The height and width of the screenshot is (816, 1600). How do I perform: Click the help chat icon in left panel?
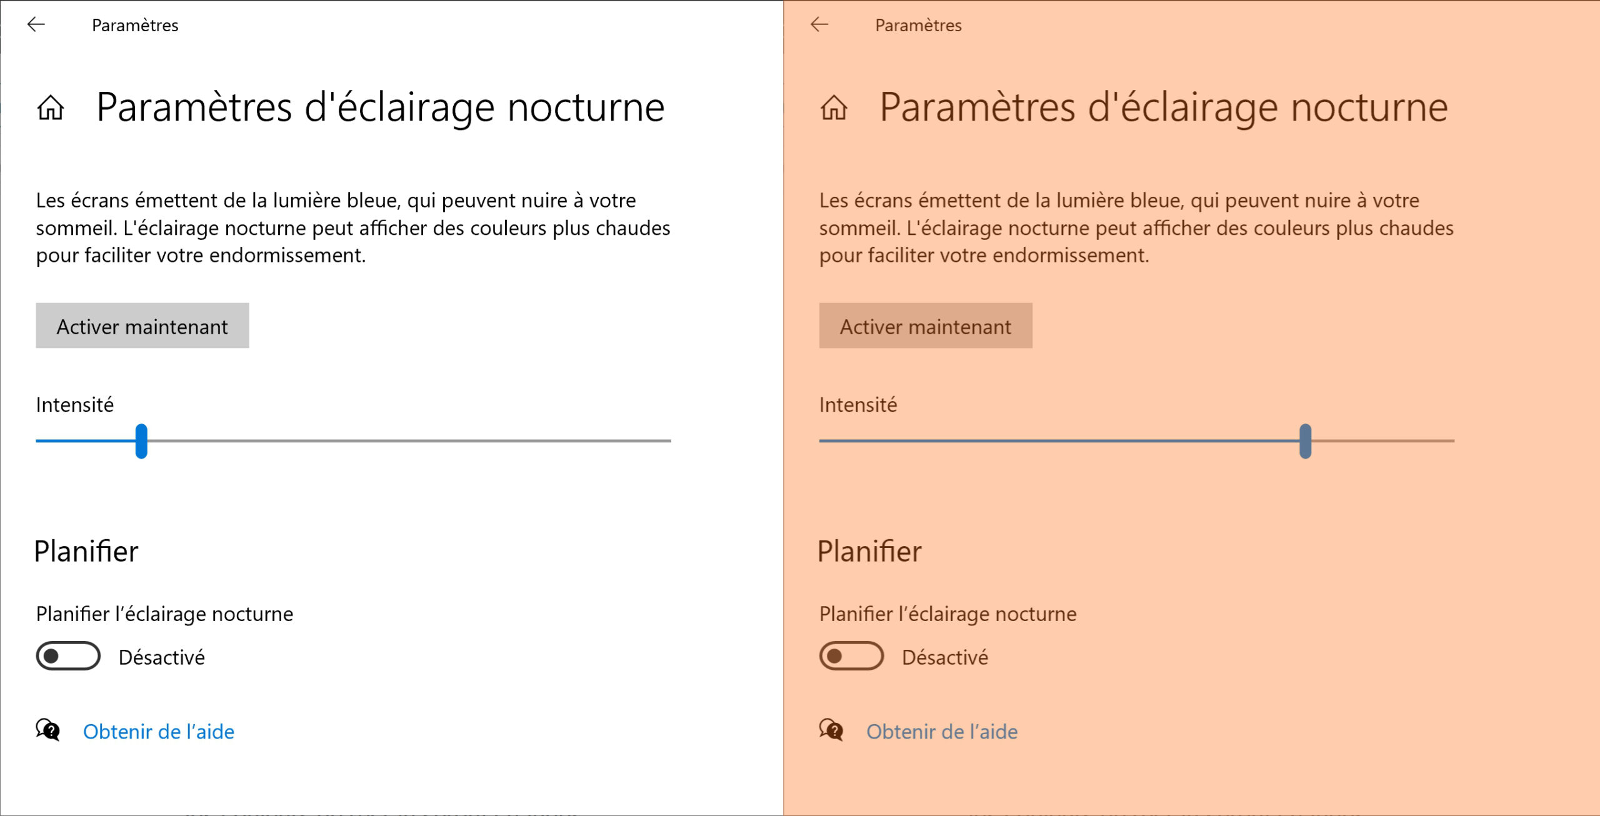click(47, 730)
